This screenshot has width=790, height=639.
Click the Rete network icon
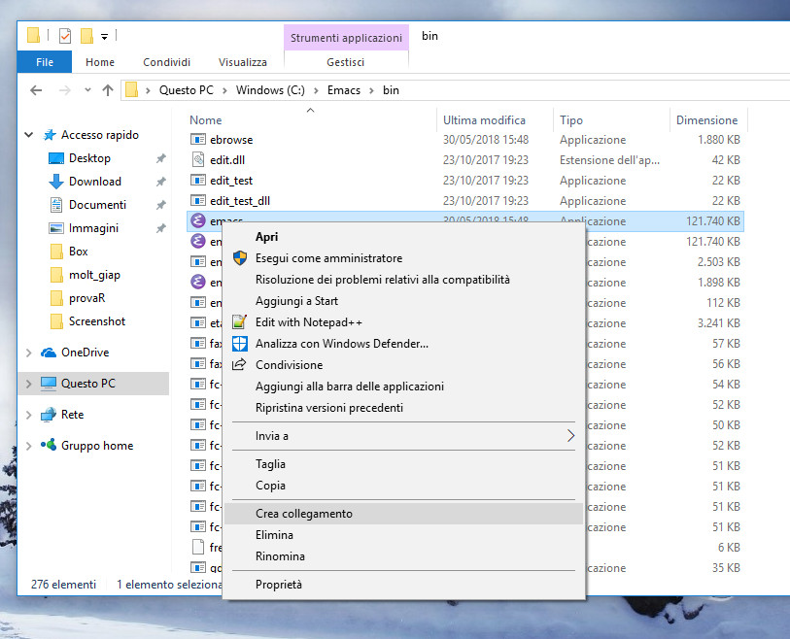point(49,415)
